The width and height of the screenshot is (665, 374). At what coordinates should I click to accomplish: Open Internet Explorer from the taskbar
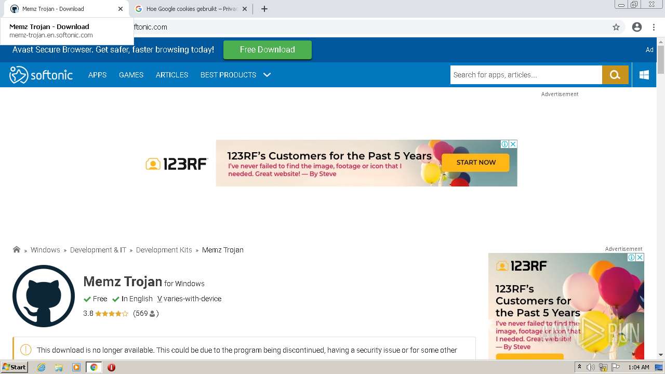click(42, 367)
